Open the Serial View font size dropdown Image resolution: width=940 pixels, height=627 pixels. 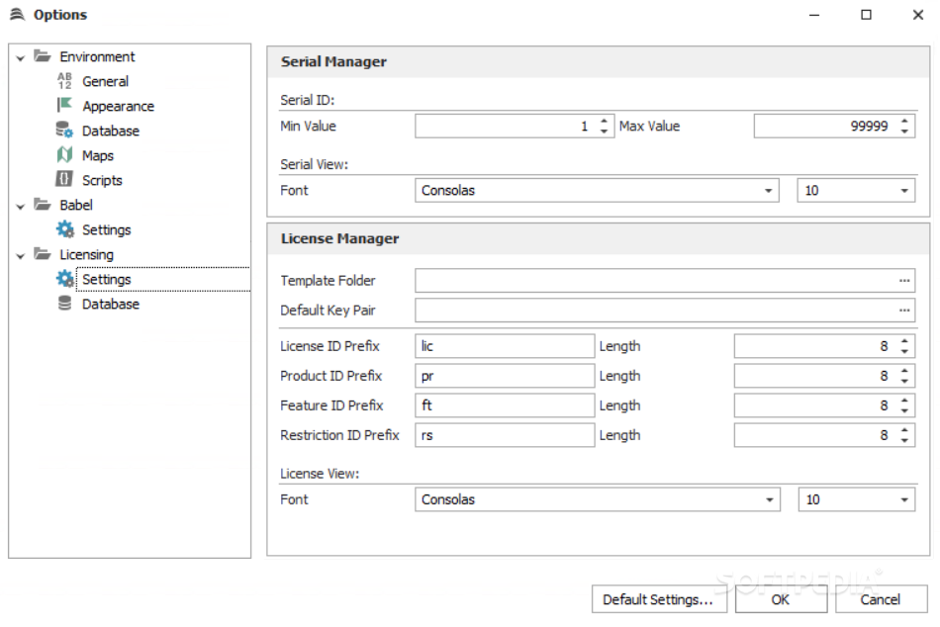904,191
